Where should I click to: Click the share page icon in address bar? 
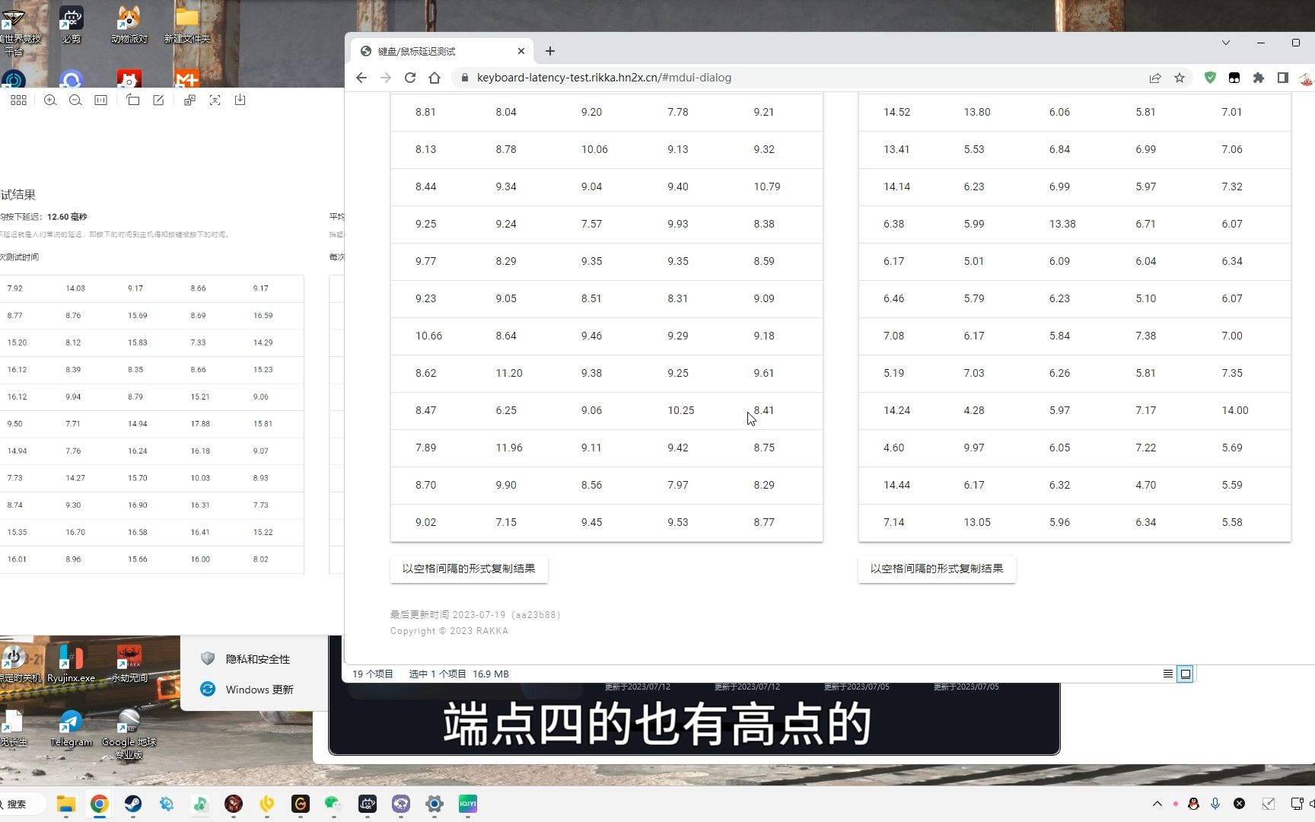click(1155, 78)
